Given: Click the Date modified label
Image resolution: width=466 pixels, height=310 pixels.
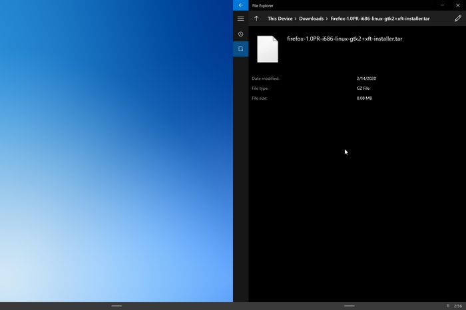Looking at the screenshot, I should click(x=266, y=78).
